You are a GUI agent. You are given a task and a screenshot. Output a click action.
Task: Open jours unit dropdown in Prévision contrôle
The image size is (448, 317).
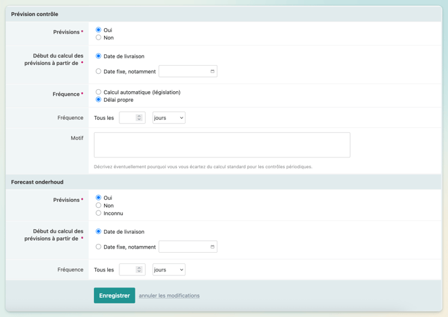(x=168, y=118)
